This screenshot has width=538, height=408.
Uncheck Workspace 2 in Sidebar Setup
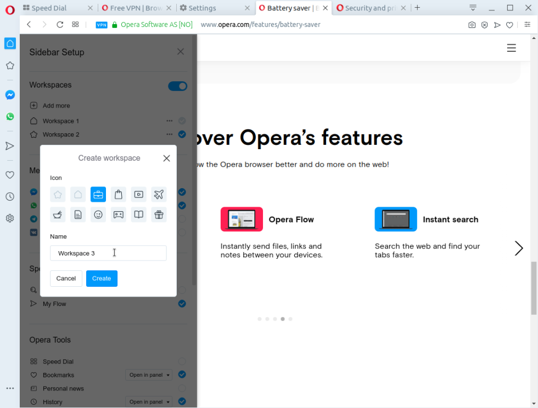click(x=182, y=134)
